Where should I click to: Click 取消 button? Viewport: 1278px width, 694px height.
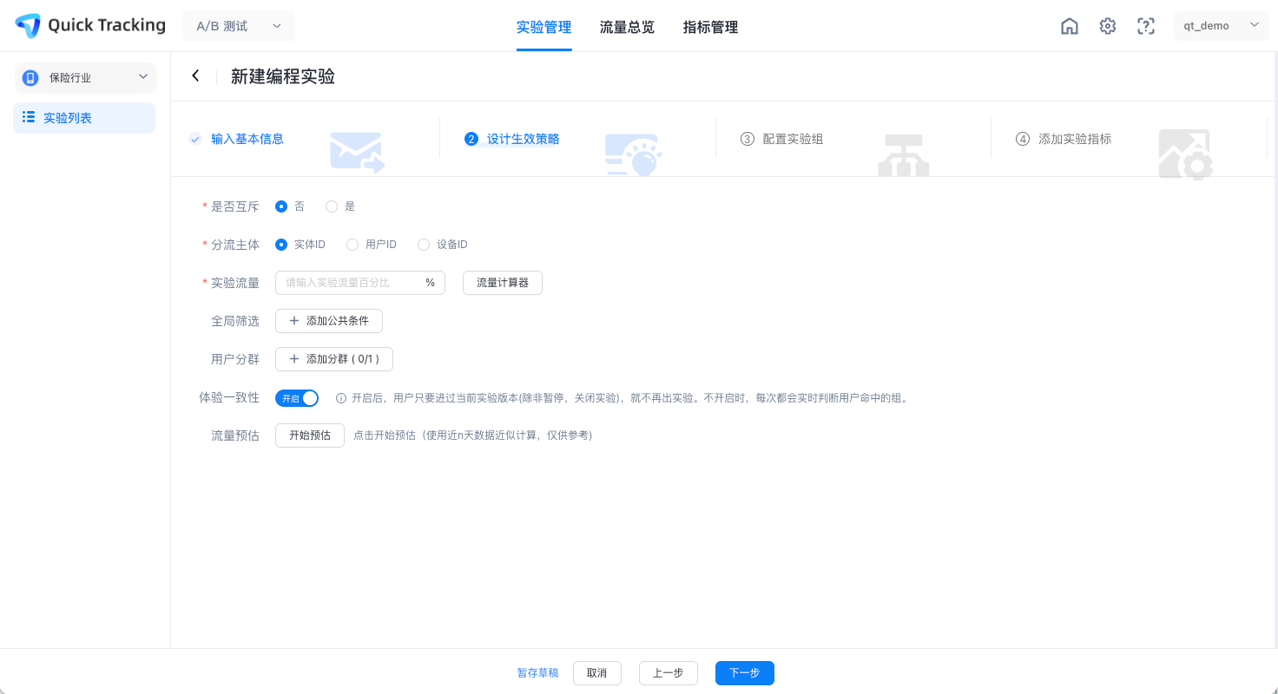597,673
